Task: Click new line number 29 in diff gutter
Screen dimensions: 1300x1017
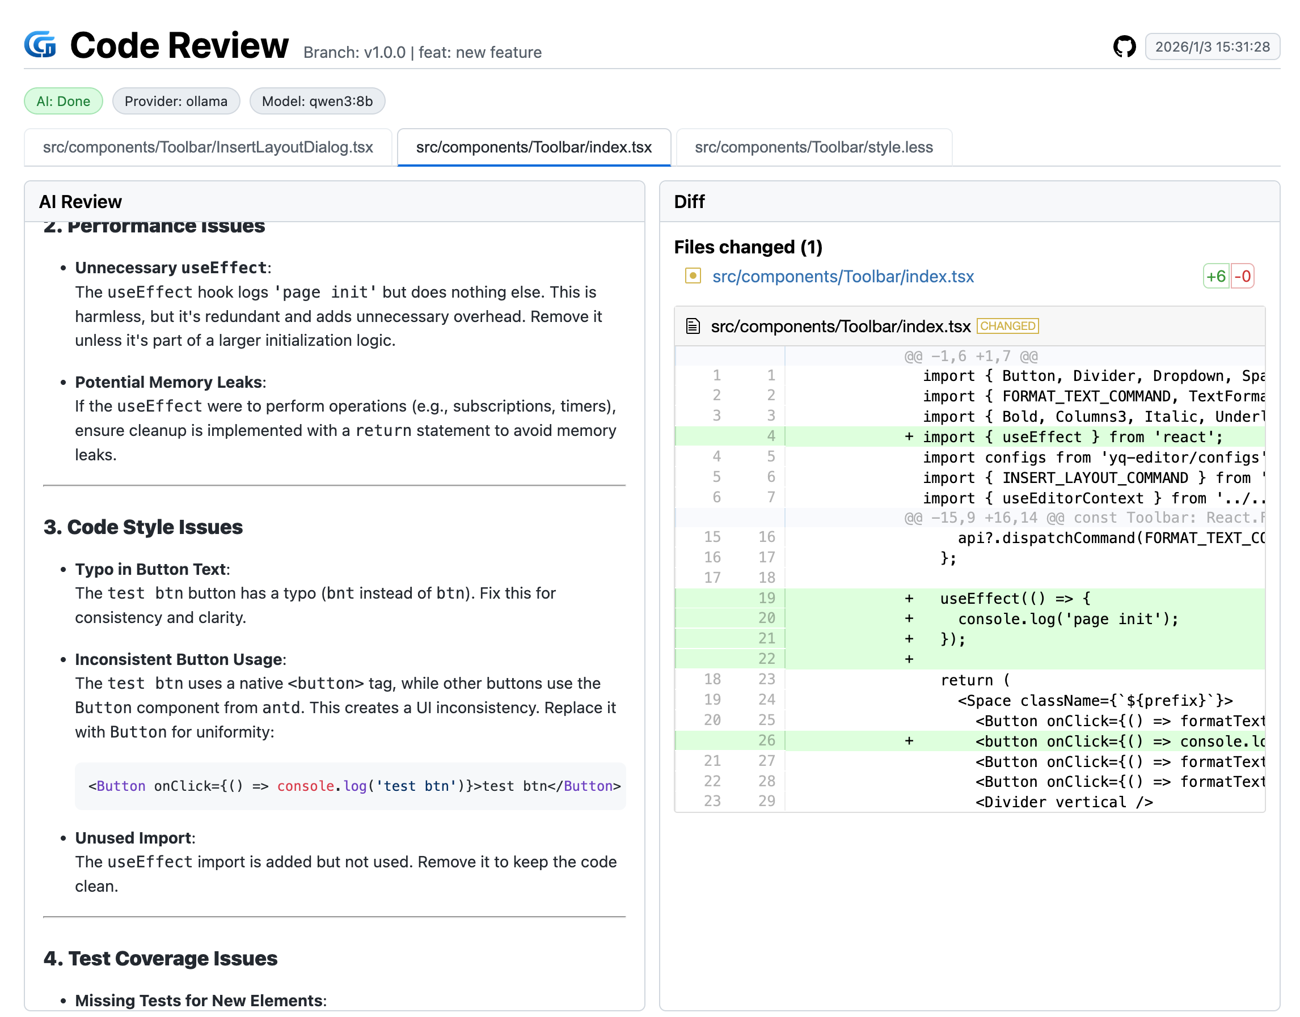Action: (x=766, y=802)
